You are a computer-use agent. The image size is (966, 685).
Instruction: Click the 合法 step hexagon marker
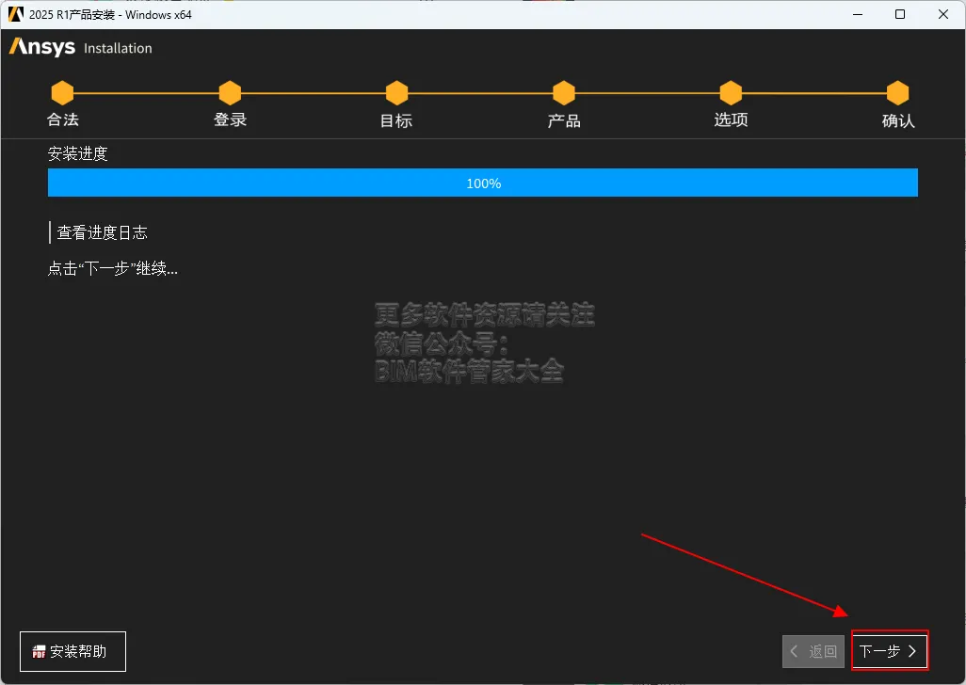coord(62,93)
